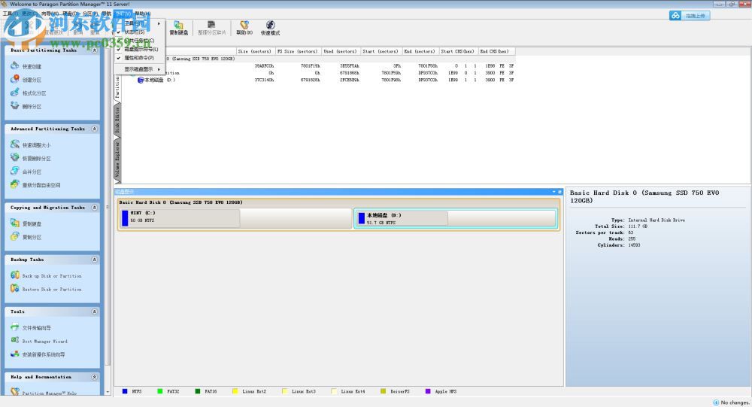The image size is (752, 407).
Task: Click the 创建分区 icon
Action: (x=15, y=79)
